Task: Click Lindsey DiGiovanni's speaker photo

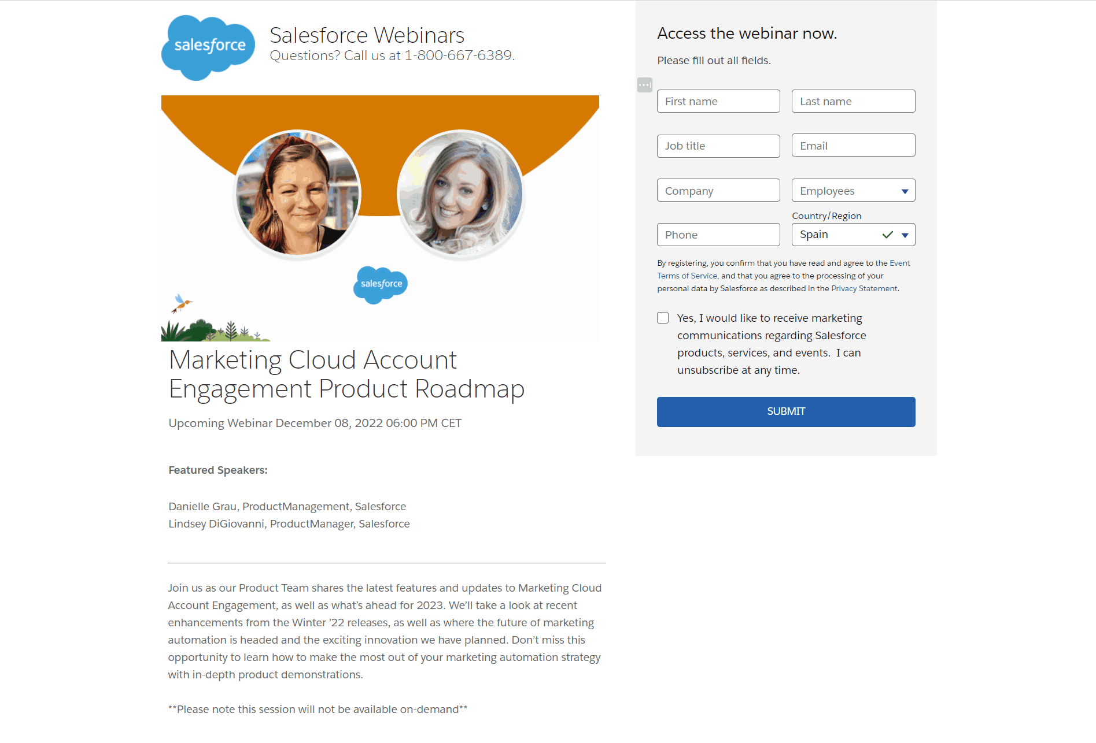Action: click(x=461, y=193)
